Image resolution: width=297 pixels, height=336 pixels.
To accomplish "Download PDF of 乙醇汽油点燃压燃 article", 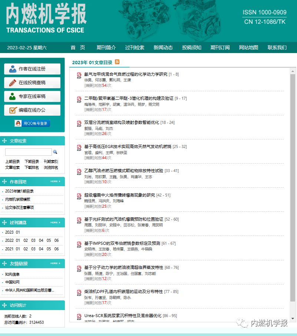I will click(79, 172).
